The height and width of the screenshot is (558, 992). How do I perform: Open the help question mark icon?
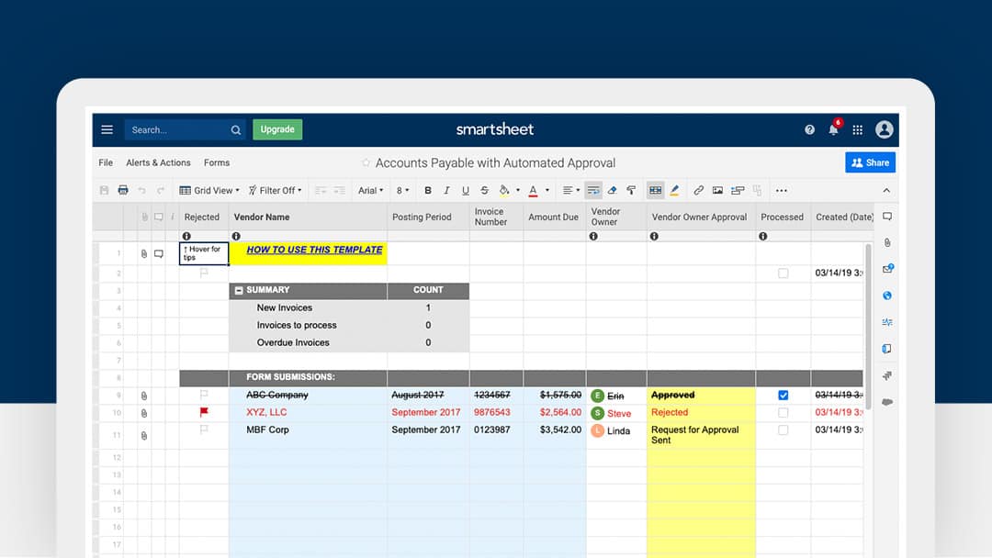[x=809, y=130]
